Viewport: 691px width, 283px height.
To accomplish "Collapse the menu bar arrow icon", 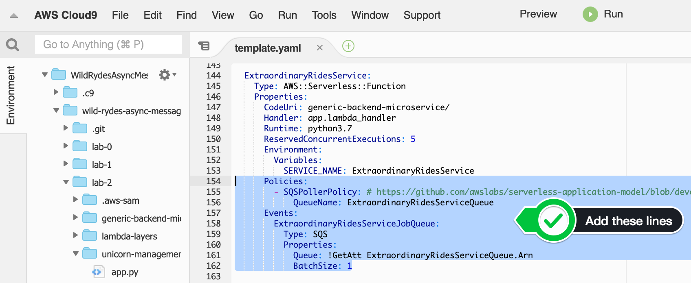I will [14, 15].
